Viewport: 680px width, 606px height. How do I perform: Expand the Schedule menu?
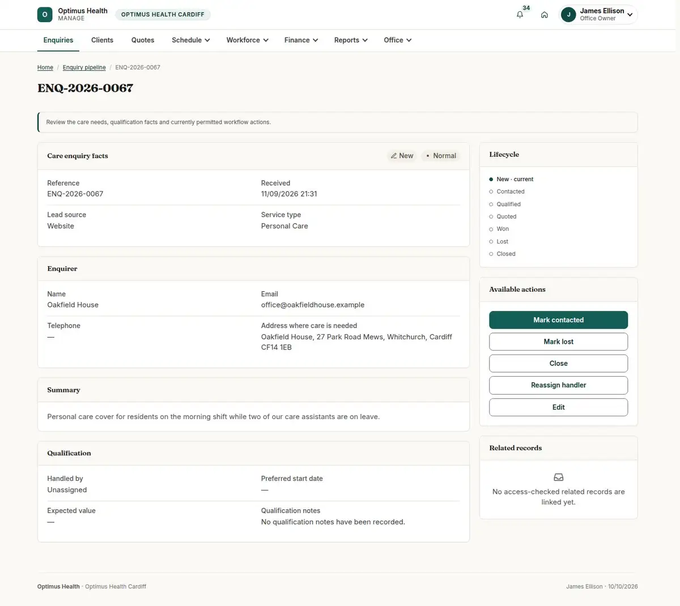pyautogui.click(x=191, y=40)
